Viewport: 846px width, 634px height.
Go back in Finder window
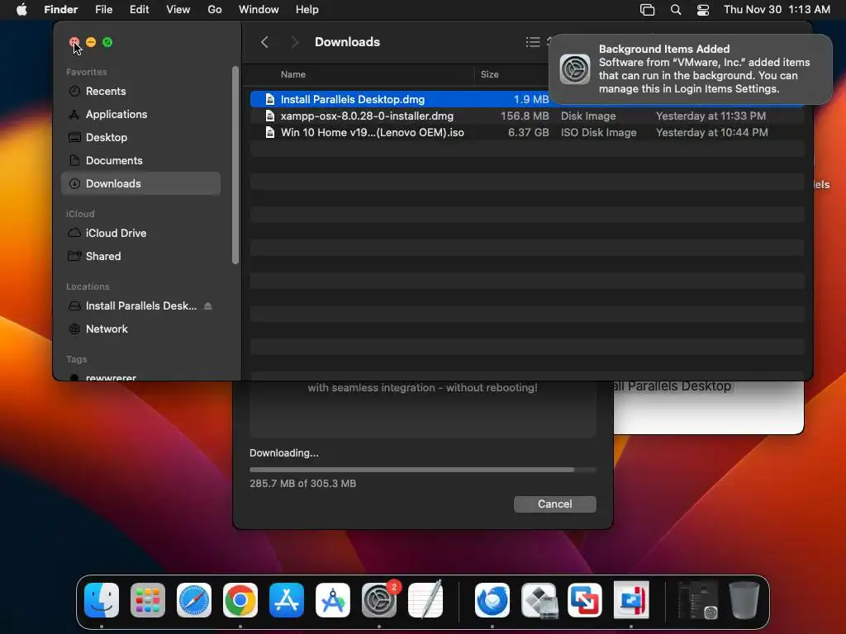point(264,42)
